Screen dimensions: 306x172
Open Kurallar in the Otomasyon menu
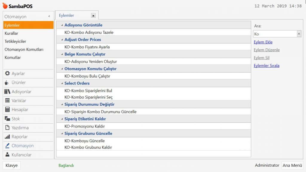tap(11, 33)
